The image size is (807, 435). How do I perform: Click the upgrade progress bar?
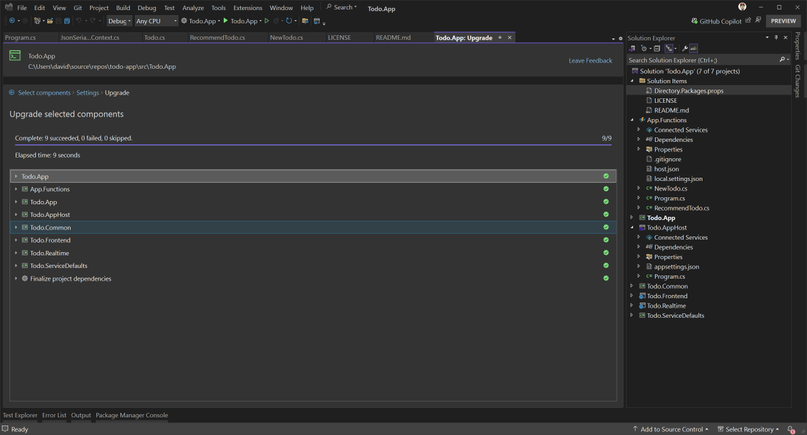coord(313,145)
